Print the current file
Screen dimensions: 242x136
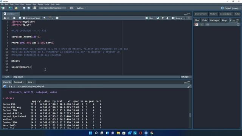[x=35, y=8]
